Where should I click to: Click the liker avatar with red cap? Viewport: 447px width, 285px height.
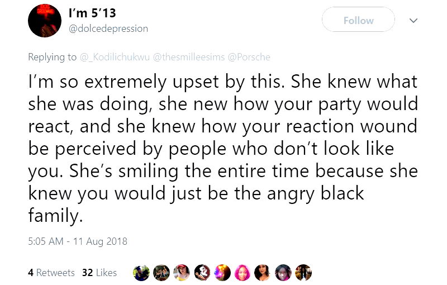pos(182,272)
